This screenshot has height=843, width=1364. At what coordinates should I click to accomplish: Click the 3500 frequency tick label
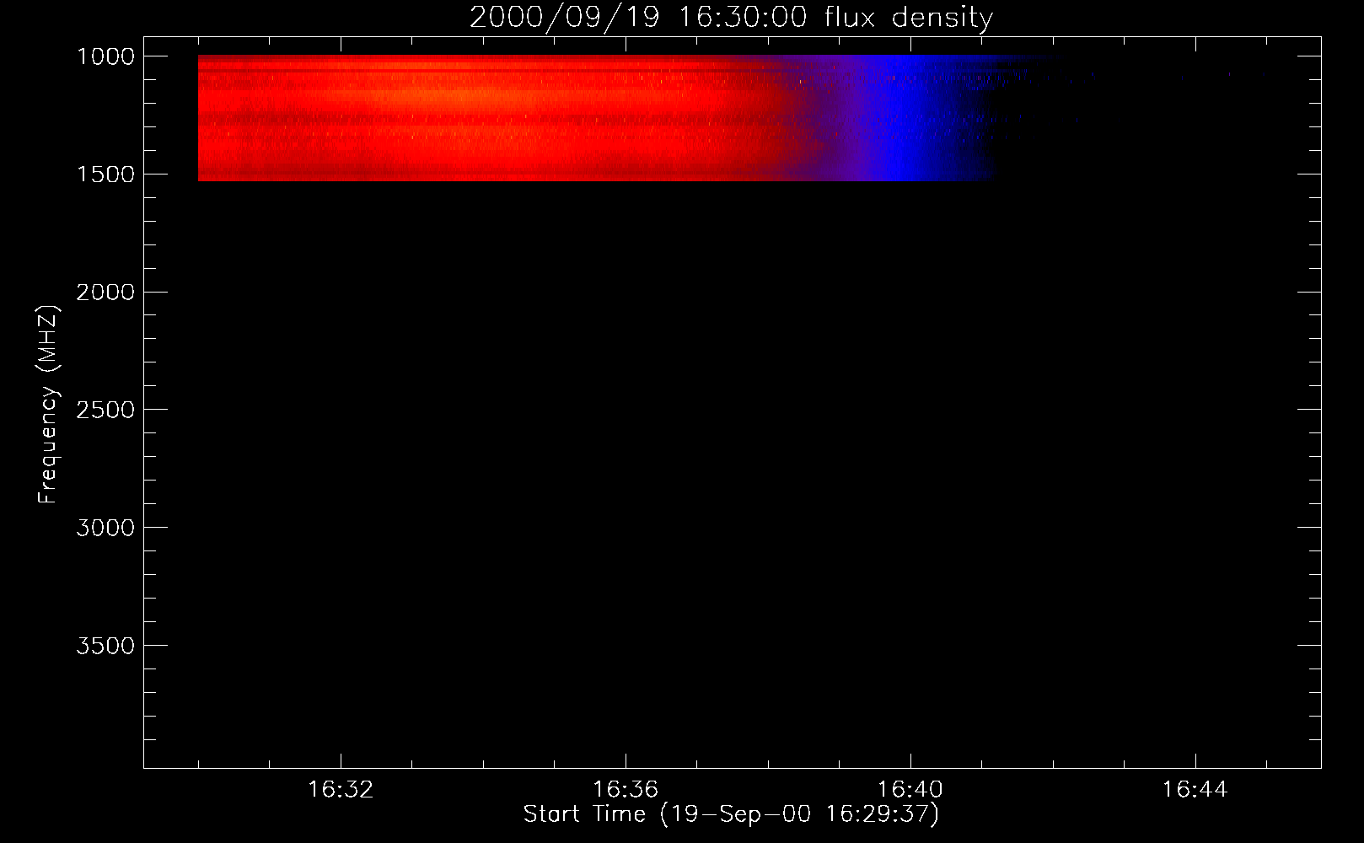pyautogui.click(x=105, y=647)
